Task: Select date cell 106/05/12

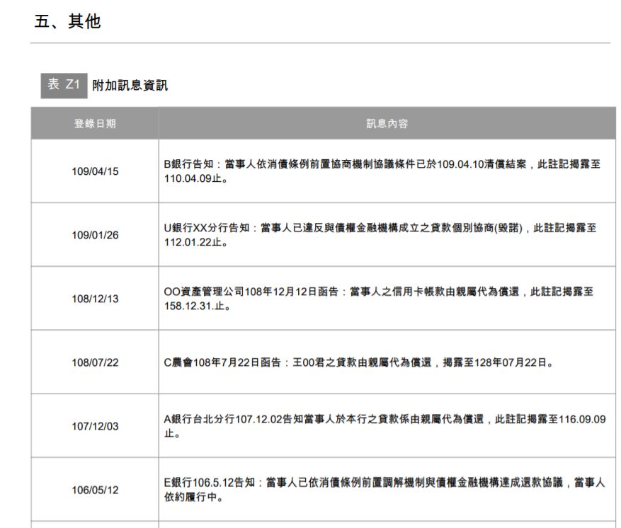Action: (95, 490)
